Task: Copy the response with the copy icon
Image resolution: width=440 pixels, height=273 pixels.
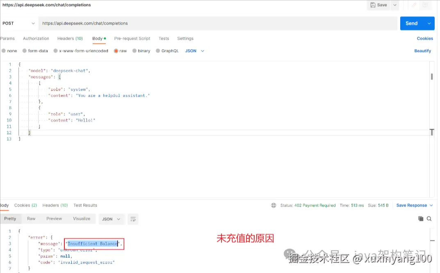Action: coord(421,218)
